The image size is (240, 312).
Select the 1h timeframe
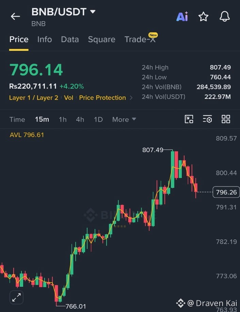point(63,119)
